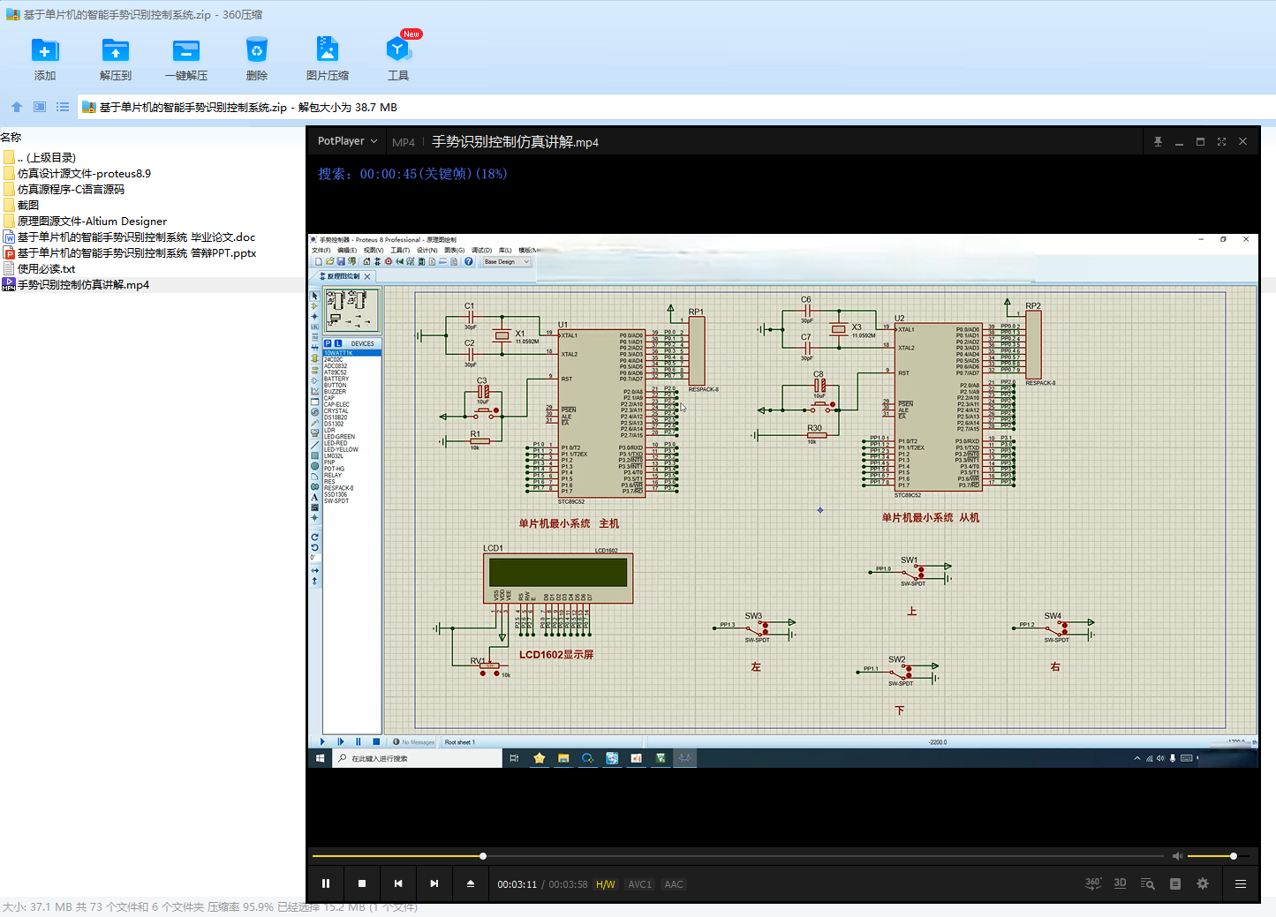Toggle PotPlayer pin always-on-top
The image size is (1276, 917).
pyautogui.click(x=1158, y=141)
